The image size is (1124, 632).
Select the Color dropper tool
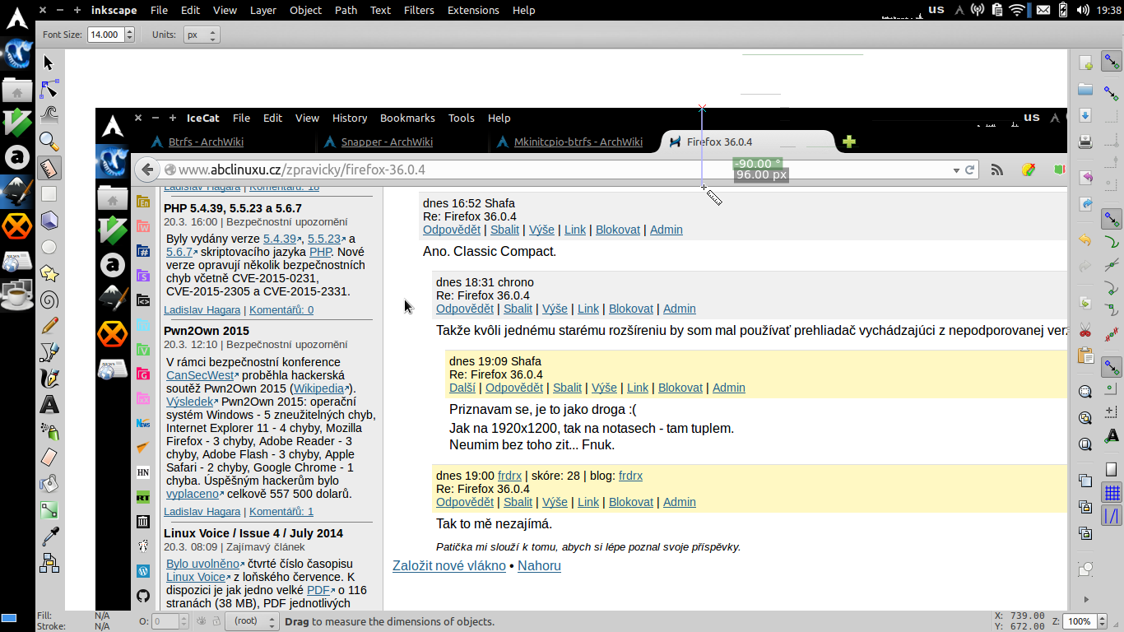(x=49, y=537)
